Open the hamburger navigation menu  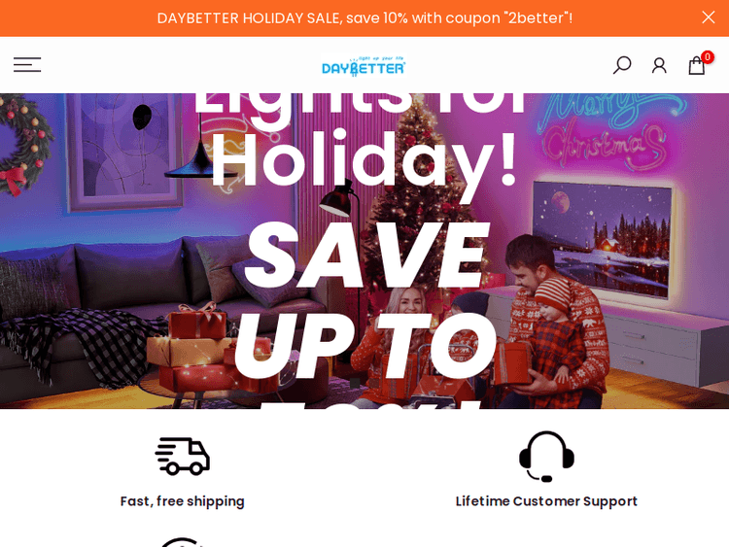point(27,65)
